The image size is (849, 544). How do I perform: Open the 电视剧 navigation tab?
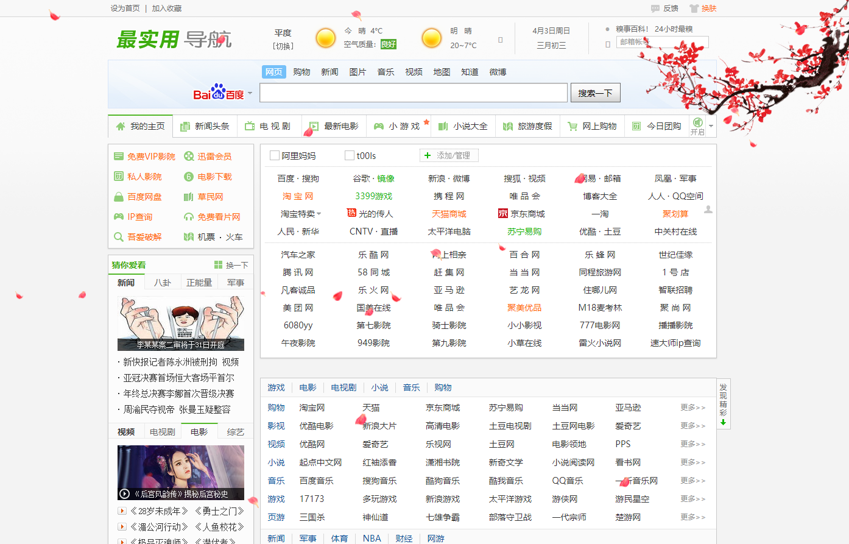click(270, 126)
